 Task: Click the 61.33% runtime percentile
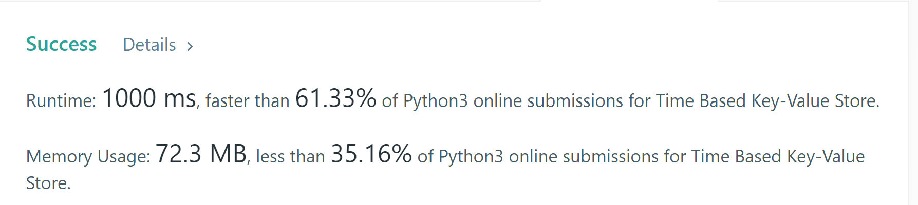(x=335, y=98)
